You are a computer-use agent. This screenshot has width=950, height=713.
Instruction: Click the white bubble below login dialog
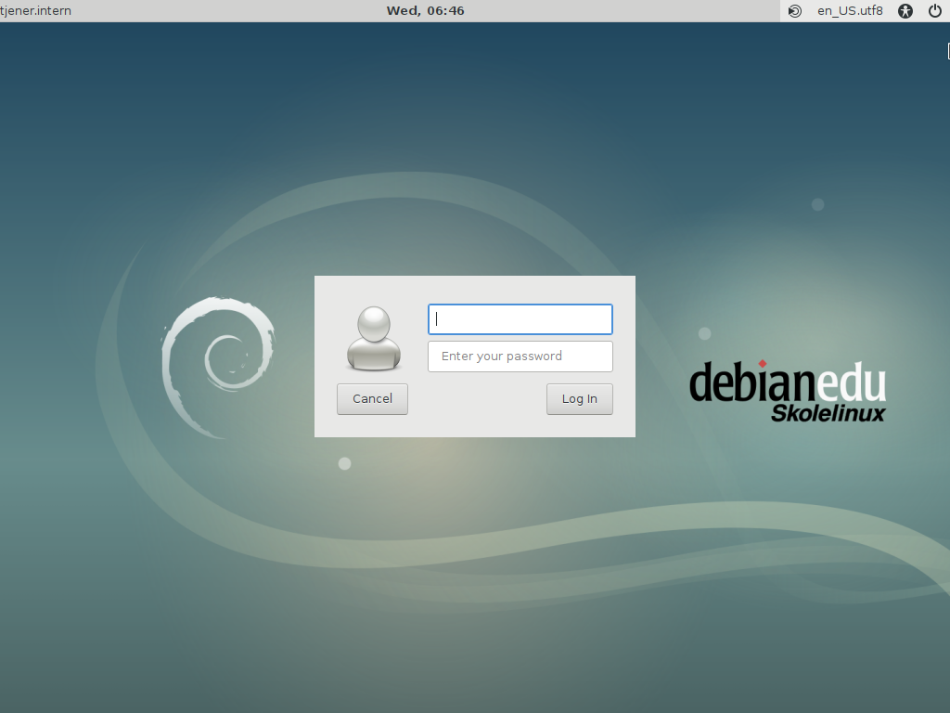[344, 463]
